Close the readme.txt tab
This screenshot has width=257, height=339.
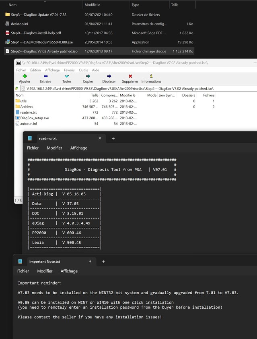tap(100, 138)
